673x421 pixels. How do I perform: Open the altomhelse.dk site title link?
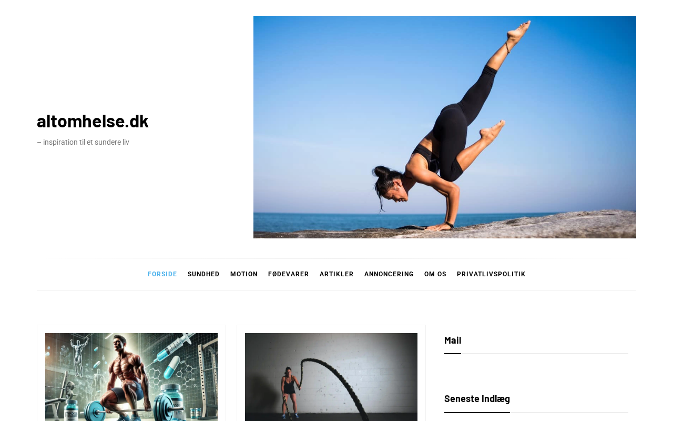[93, 121]
